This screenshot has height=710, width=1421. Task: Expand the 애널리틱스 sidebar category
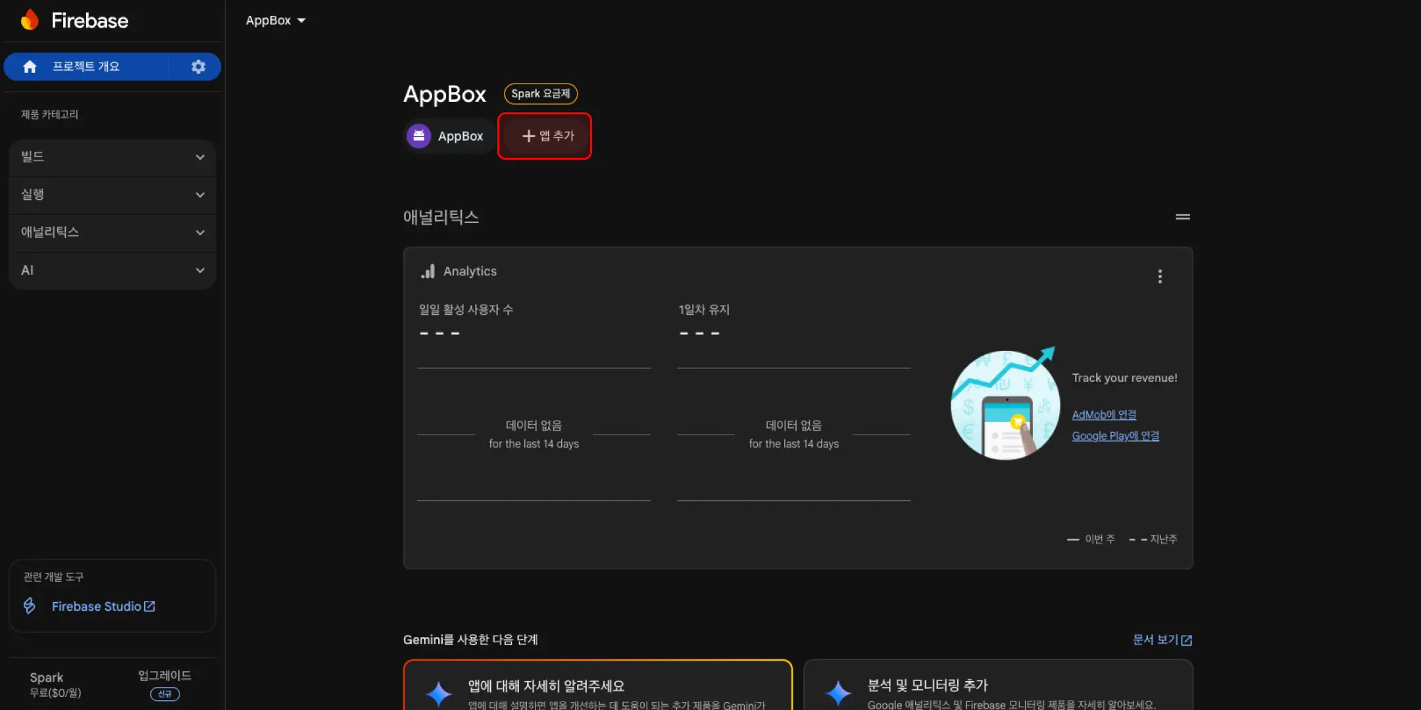pos(112,232)
